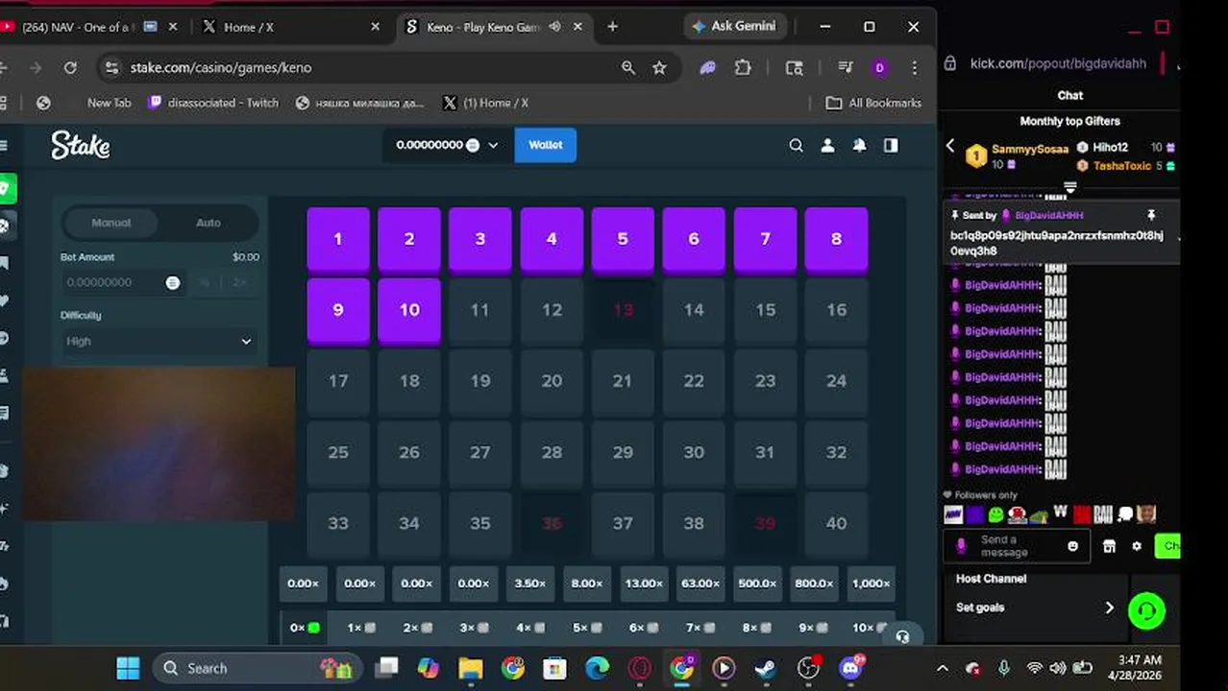Open volume control in system tray
The height and width of the screenshot is (691, 1228).
tap(1059, 668)
